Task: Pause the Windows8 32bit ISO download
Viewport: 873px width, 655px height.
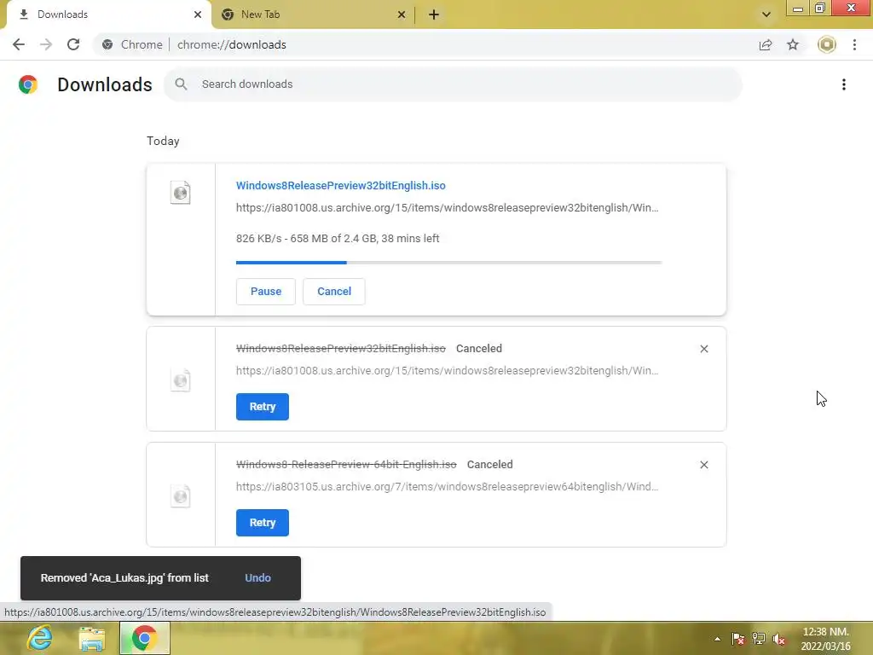Action: click(x=266, y=292)
